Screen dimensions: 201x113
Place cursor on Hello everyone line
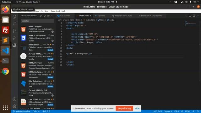79,54
